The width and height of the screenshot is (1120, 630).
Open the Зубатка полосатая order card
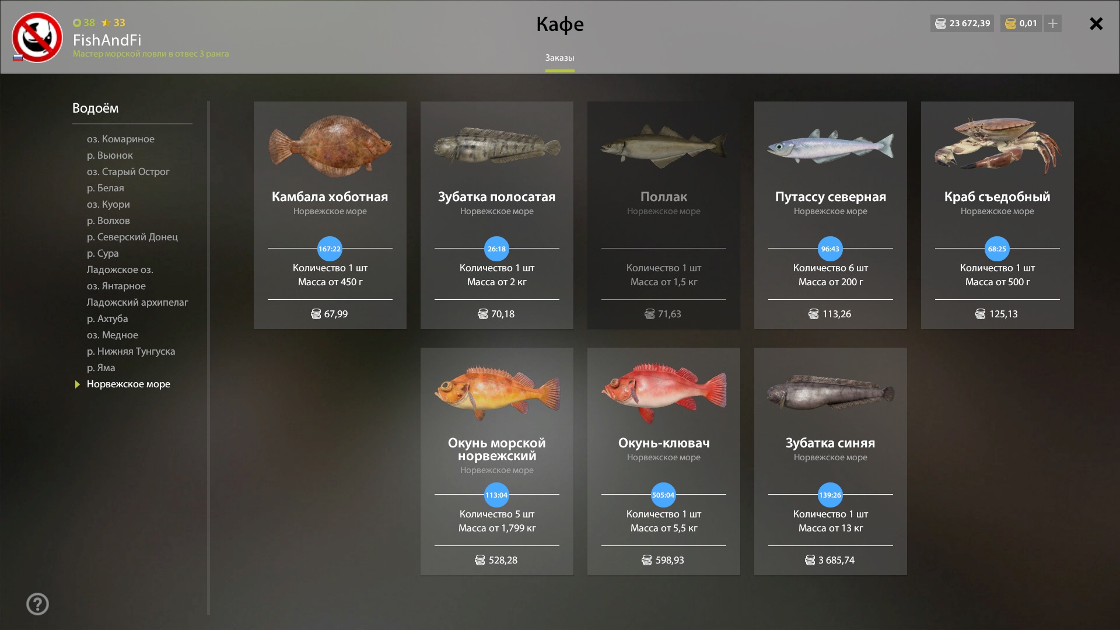coord(497,215)
